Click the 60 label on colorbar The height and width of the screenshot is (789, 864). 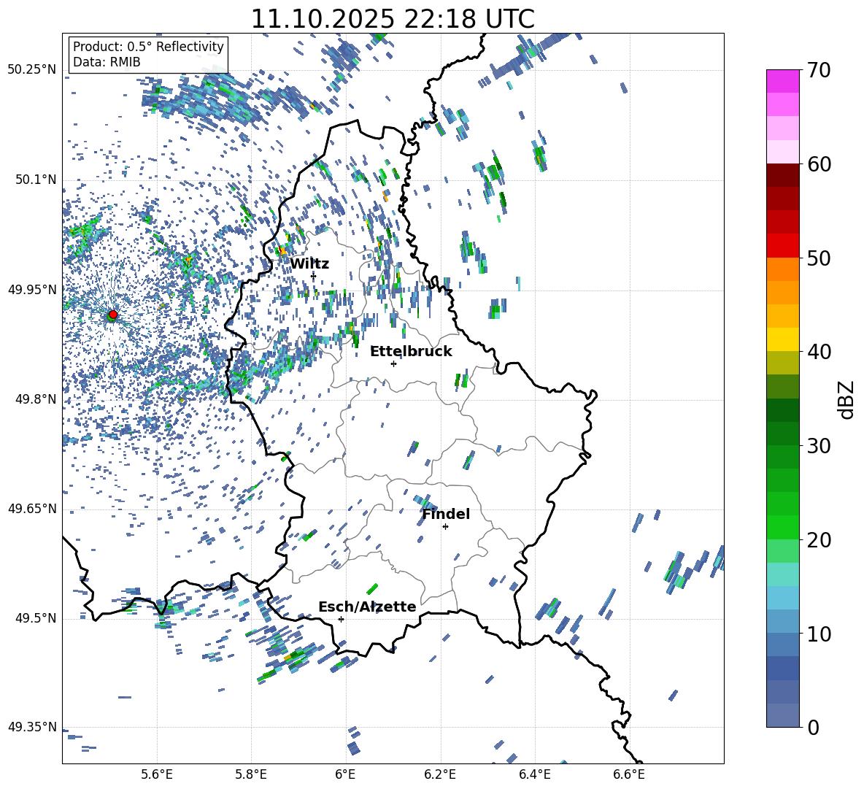point(819,164)
